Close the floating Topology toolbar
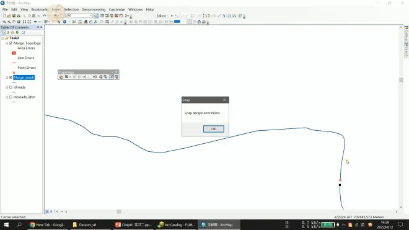The image size is (409, 230). coord(117,72)
